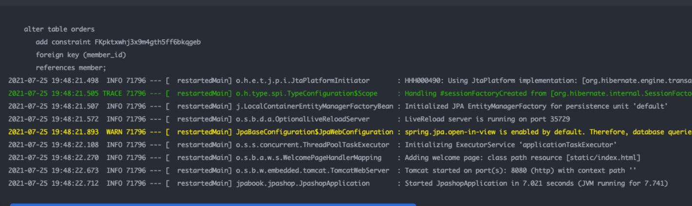The width and height of the screenshot is (692, 206).
Task: Select the logger name o.h.e.t.j.p.i.JtaPlatformInitiator
Action: coord(302,80)
